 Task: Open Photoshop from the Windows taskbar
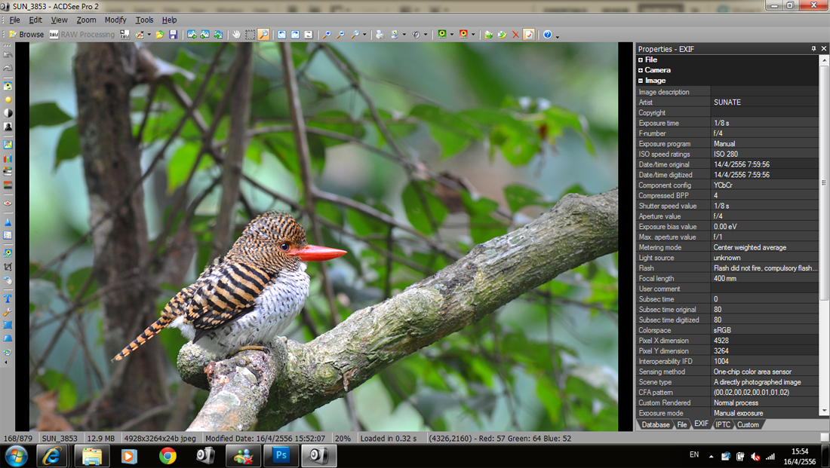(281, 455)
